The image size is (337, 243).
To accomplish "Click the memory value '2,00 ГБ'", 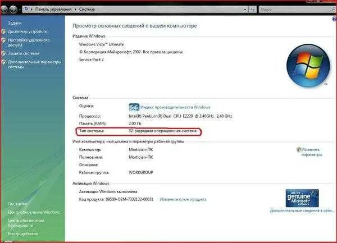I will pyautogui.click(x=135, y=123).
